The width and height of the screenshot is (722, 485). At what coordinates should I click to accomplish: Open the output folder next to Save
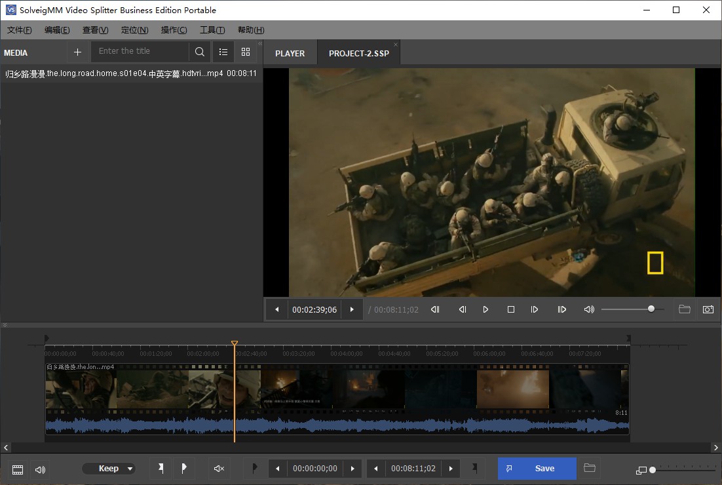pos(590,468)
